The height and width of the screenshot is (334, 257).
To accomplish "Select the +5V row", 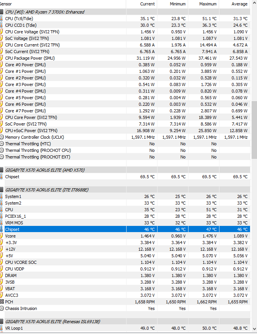I will point(125,256).
